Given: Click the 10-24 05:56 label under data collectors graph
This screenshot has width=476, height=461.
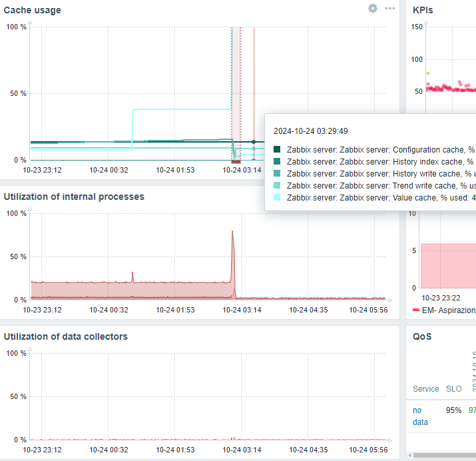Looking at the screenshot, I should pos(368,450).
